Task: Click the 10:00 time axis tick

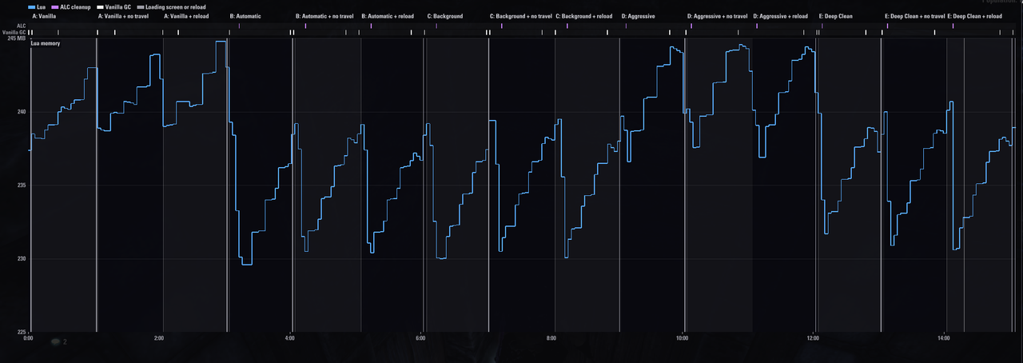Action: coord(682,339)
